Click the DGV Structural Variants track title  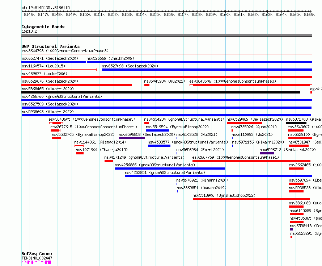click(51, 46)
